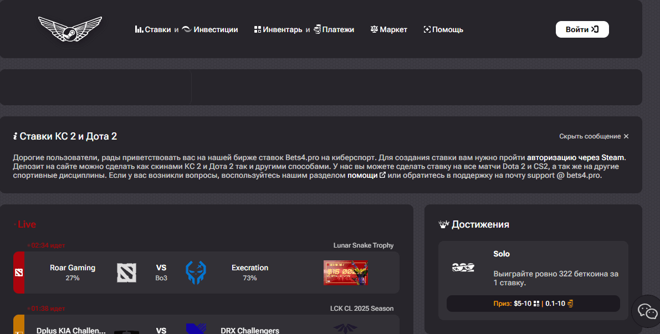
Task: Select the DRX Challengers team name
Action: point(249,331)
